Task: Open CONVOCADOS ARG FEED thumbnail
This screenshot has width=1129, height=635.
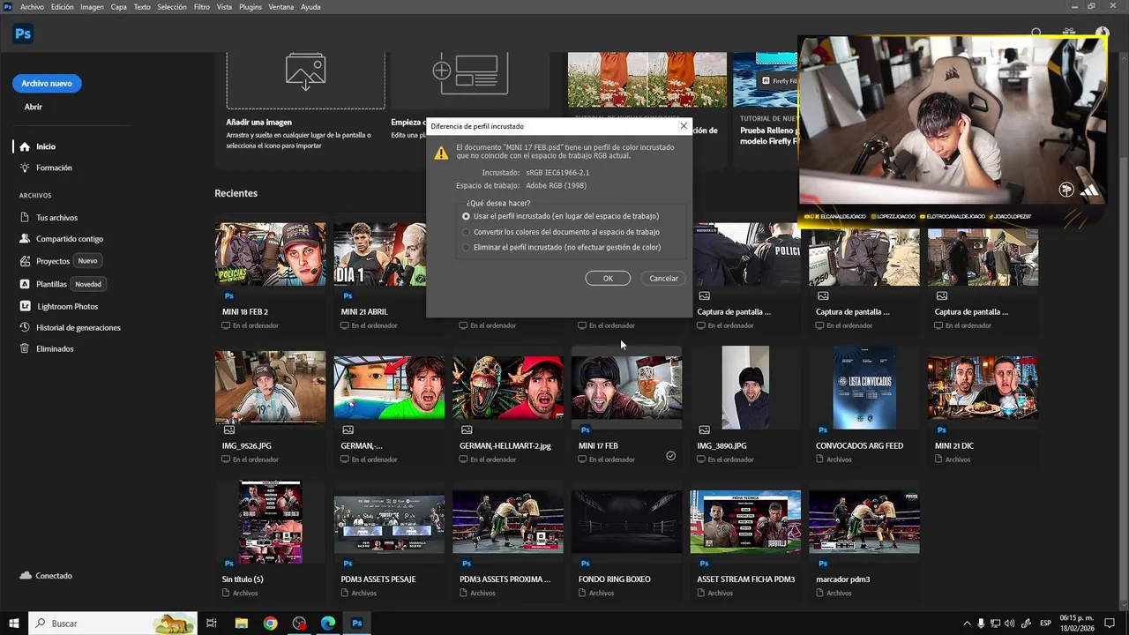Action: coord(864,388)
